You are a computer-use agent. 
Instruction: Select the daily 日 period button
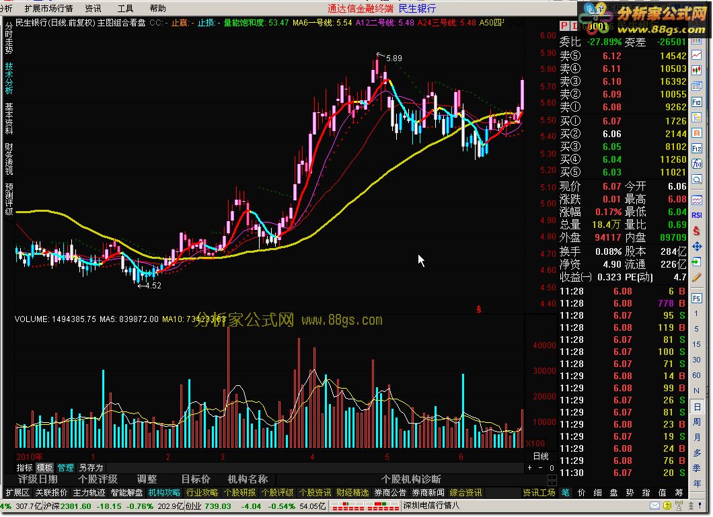tap(697, 407)
